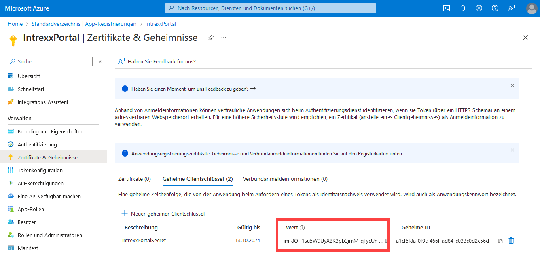Open more options ellipsis beside pin

(x=224, y=38)
